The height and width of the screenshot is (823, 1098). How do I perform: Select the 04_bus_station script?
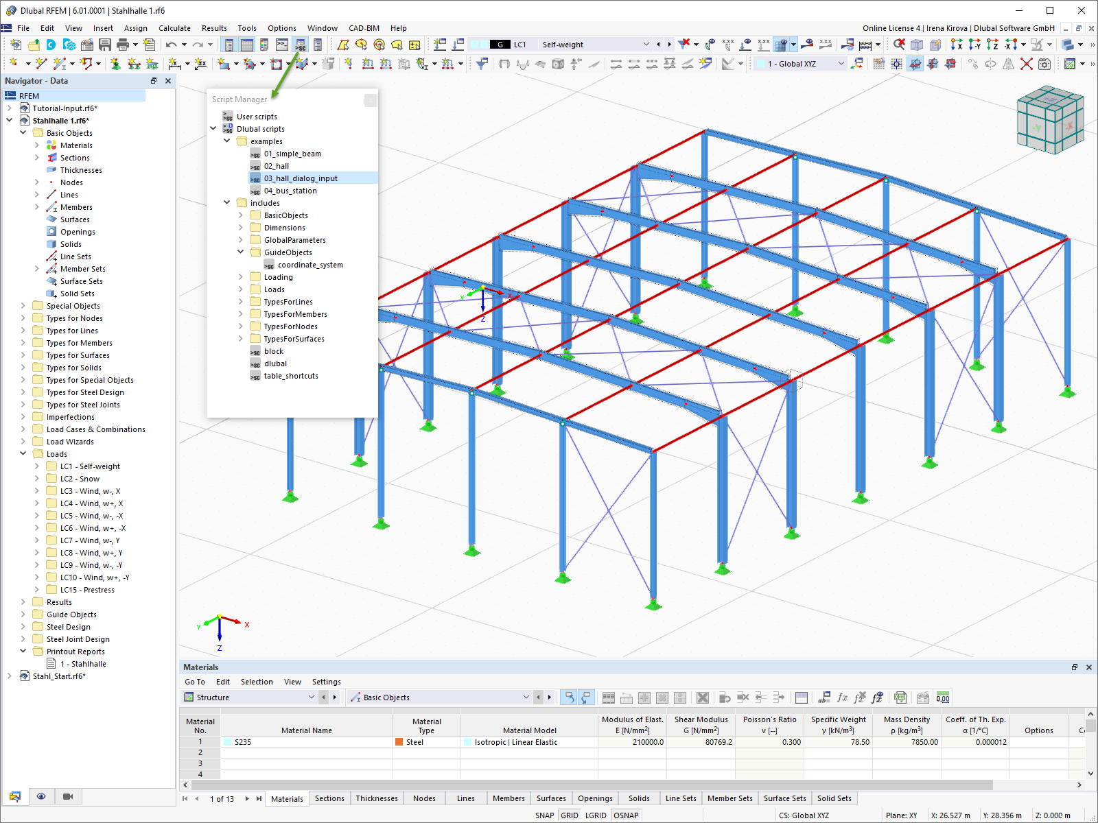(x=290, y=191)
